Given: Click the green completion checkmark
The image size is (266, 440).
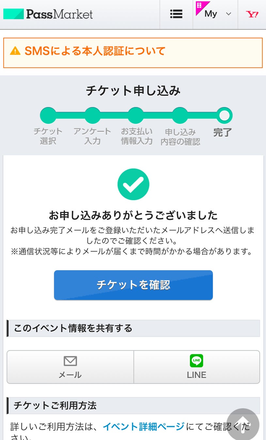Looking at the screenshot, I should click(133, 184).
